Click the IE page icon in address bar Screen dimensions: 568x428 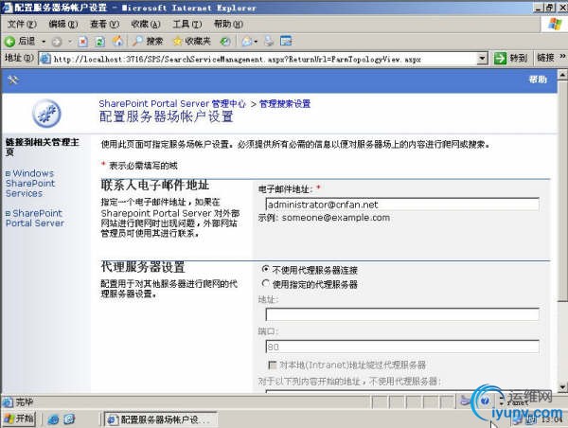click(x=45, y=59)
